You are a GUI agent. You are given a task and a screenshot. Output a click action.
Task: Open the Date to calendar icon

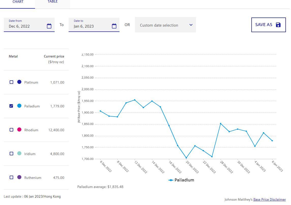(x=114, y=26)
